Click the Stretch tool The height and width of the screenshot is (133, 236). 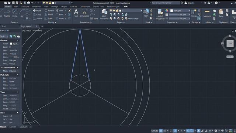38,18
